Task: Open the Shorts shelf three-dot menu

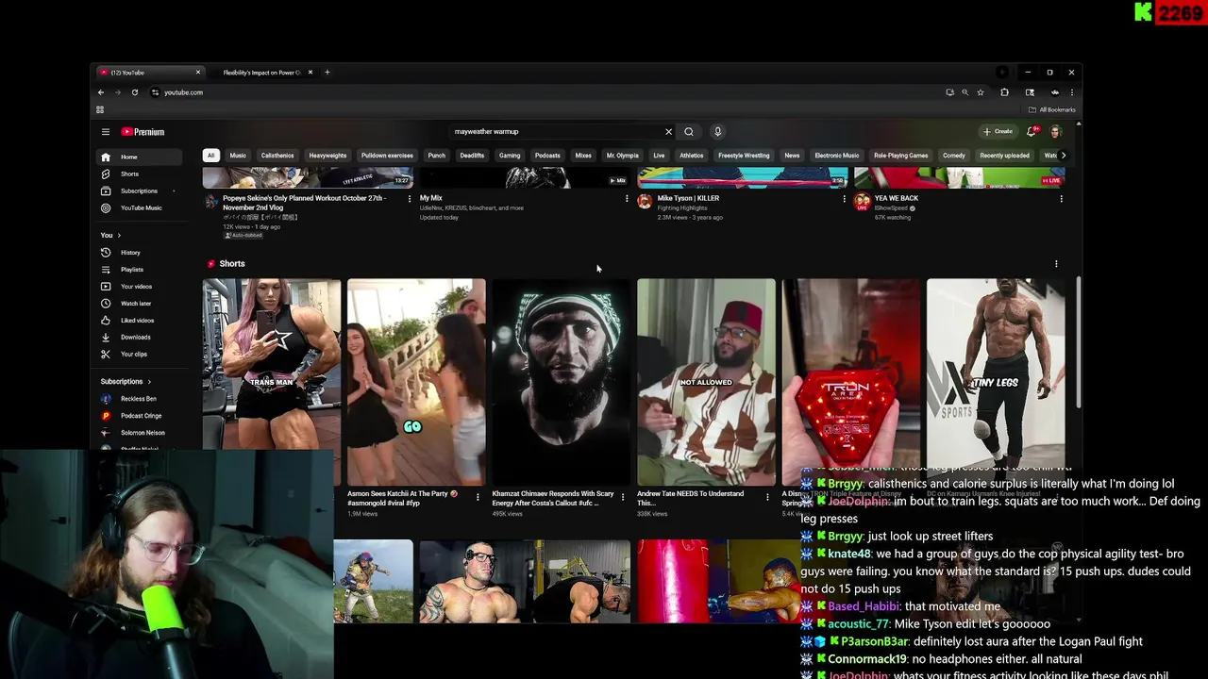Action: tap(1056, 264)
